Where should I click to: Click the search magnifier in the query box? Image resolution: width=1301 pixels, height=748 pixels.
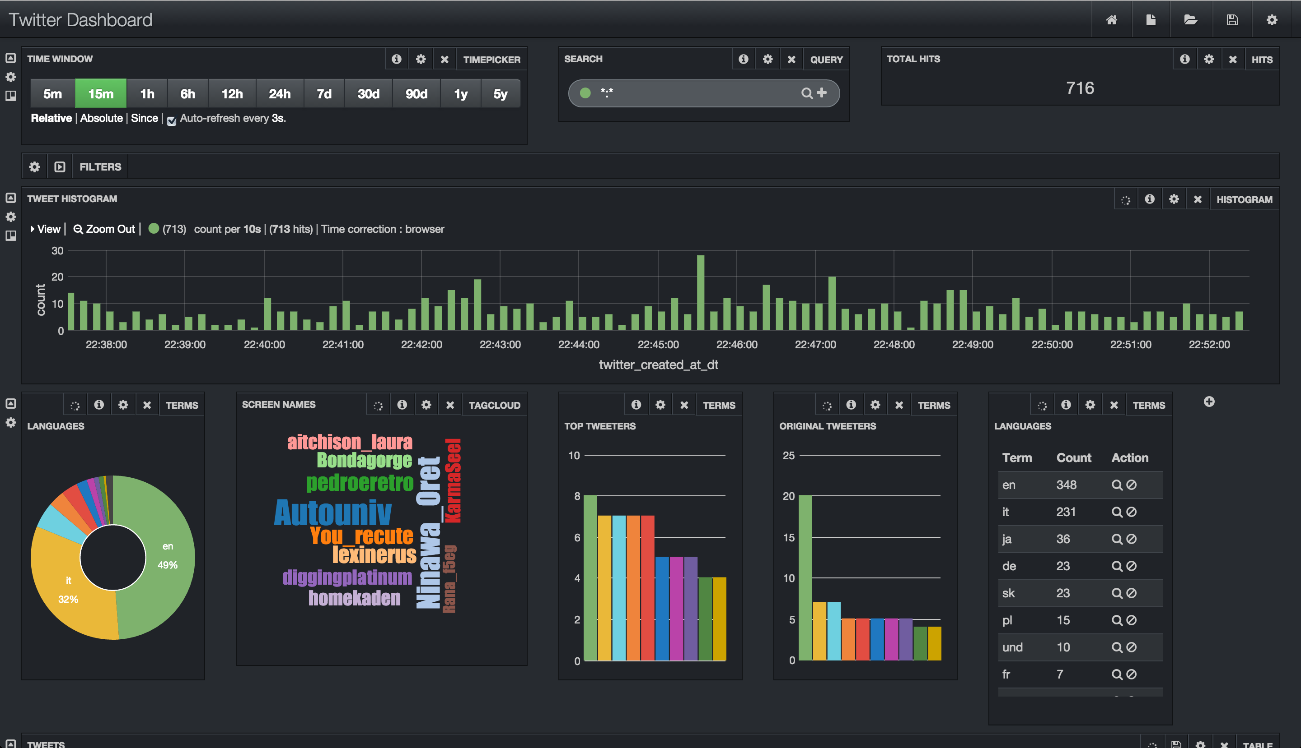[x=806, y=93]
